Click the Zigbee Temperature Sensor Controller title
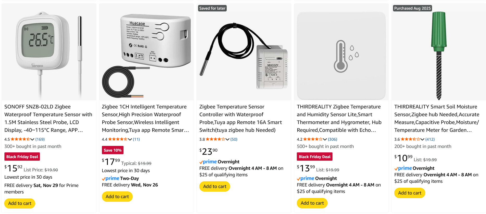The image size is (486, 214). (240, 118)
